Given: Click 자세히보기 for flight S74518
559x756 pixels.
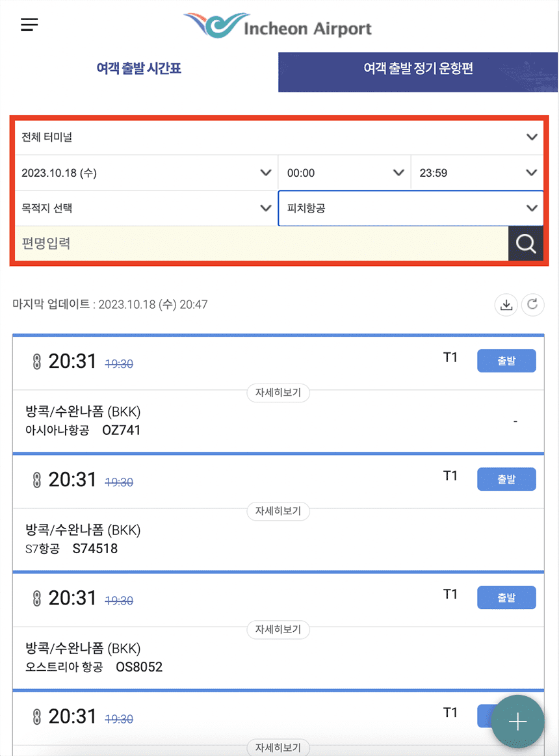Looking at the screenshot, I should pyautogui.click(x=278, y=512).
